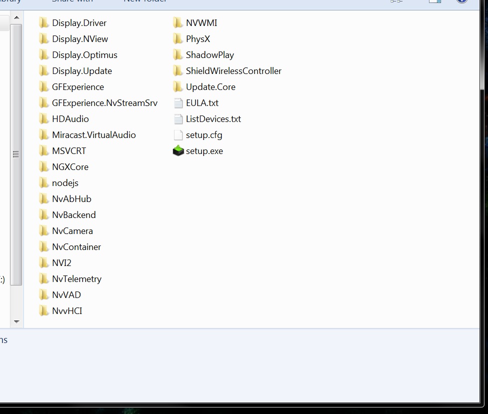Click the Display.Optimus folder icon
Screen dimensions: 488x414
click(44, 55)
